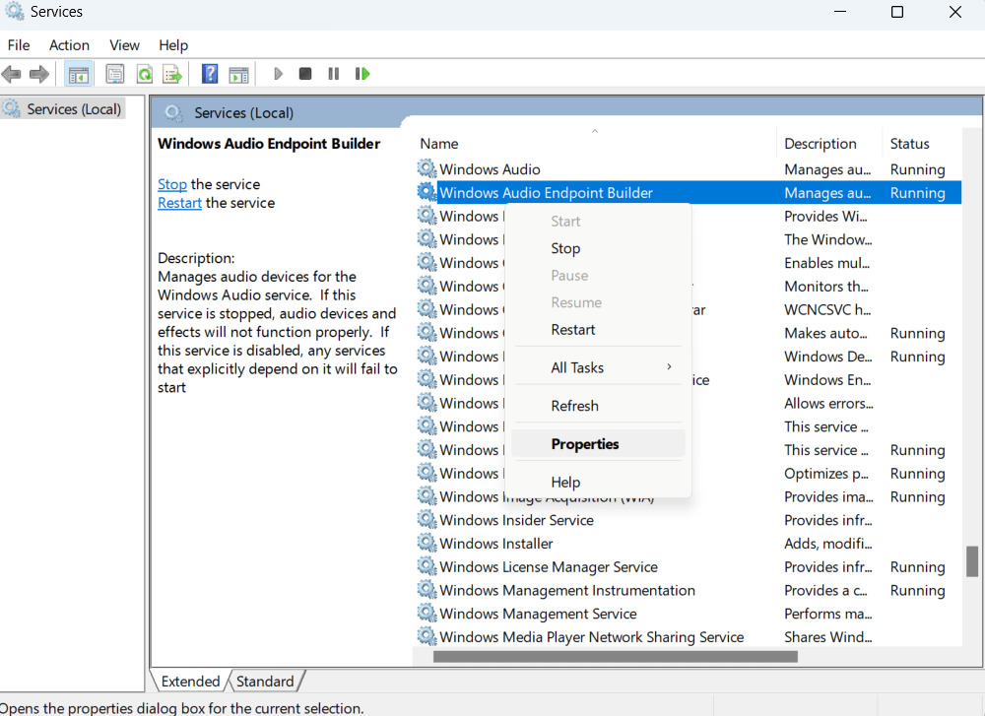Image resolution: width=985 pixels, height=716 pixels.
Task: Open the File menu
Action: pos(18,45)
